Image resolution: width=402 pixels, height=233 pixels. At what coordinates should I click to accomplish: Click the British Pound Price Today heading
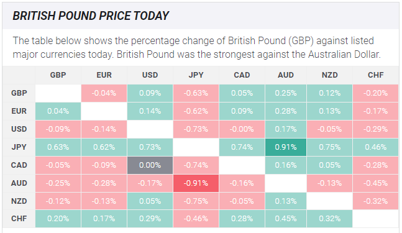91,16
